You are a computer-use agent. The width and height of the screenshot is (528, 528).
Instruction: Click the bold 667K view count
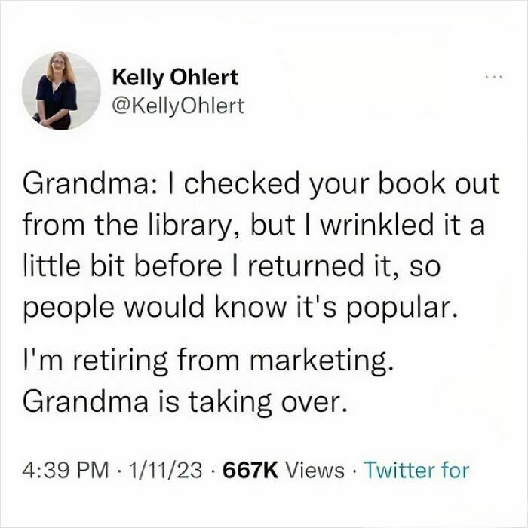point(251,470)
